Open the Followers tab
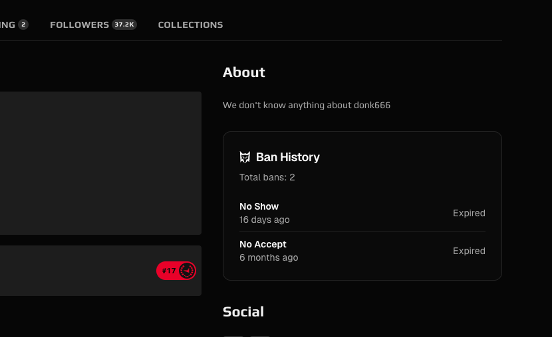552x337 pixels. (x=80, y=25)
